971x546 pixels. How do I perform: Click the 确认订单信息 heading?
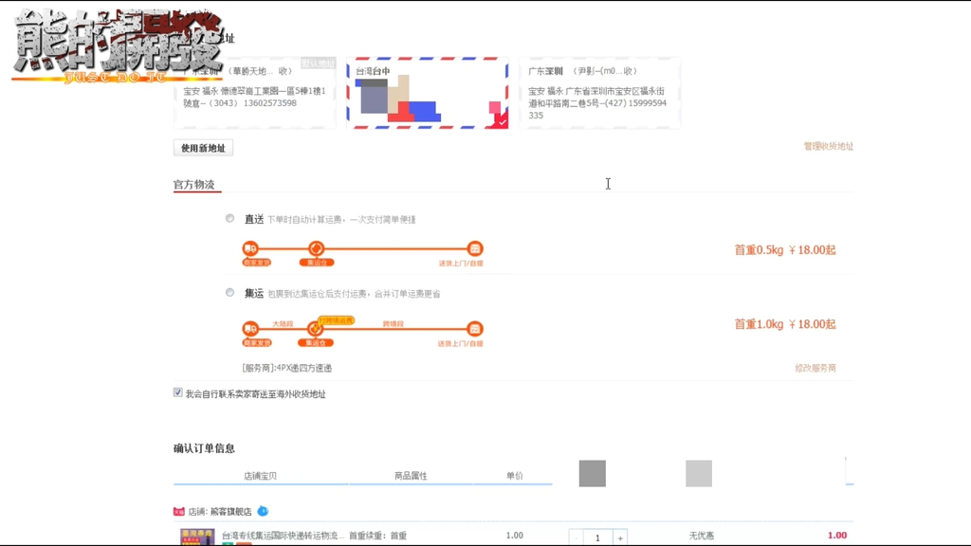point(204,448)
